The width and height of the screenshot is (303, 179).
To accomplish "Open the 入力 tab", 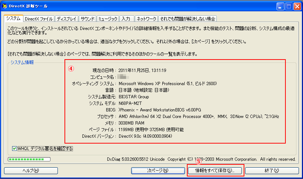I will [127, 19].
